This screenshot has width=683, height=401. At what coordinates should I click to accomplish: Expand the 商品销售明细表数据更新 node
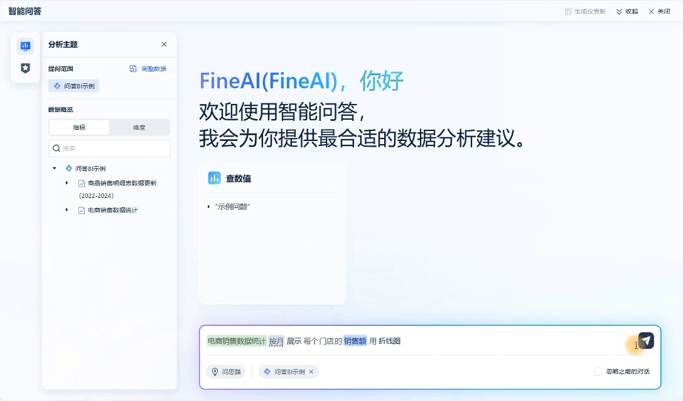tap(67, 183)
